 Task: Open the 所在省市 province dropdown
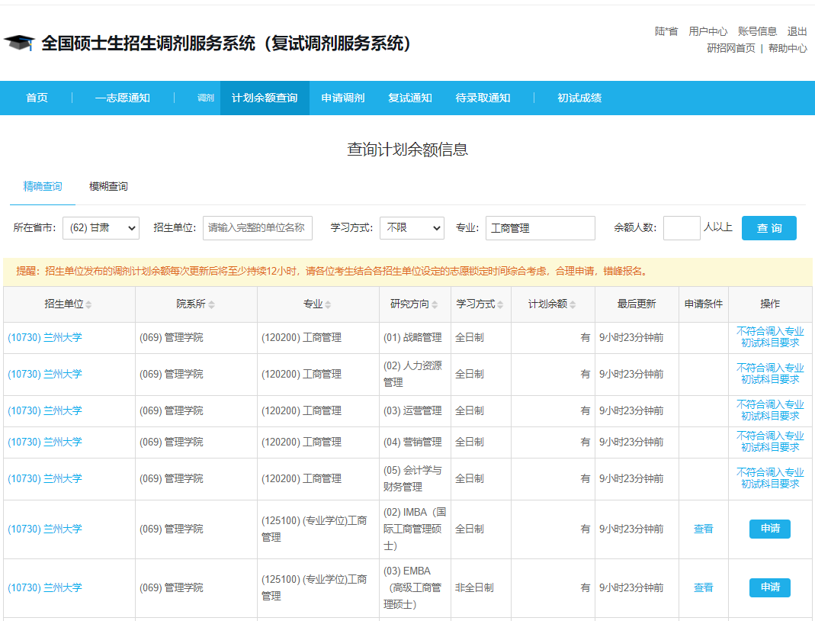[101, 228]
